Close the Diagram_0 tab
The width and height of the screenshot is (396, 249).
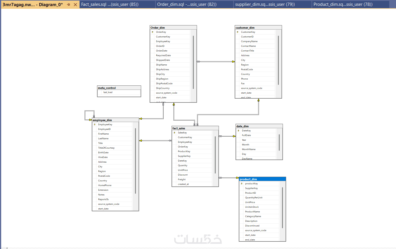pyautogui.click(x=75, y=5)
